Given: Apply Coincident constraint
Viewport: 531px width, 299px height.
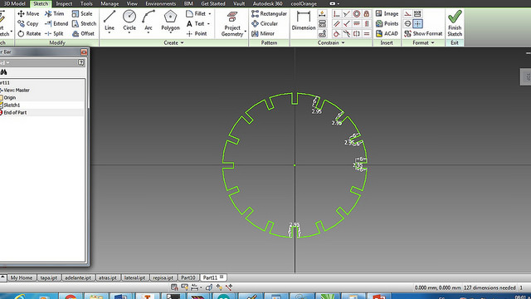Looking at the screenshot, I should (336, 13).
